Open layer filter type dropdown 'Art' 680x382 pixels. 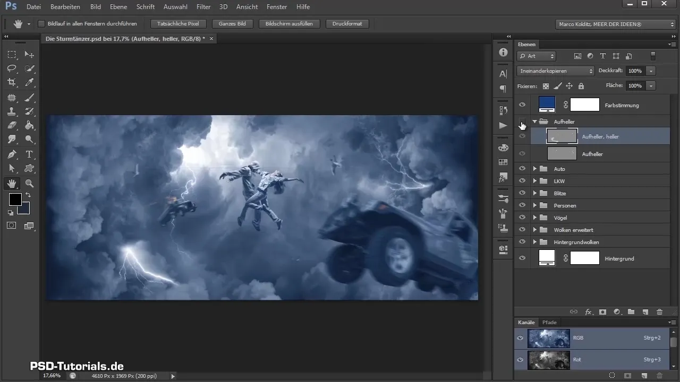(536, 56)
